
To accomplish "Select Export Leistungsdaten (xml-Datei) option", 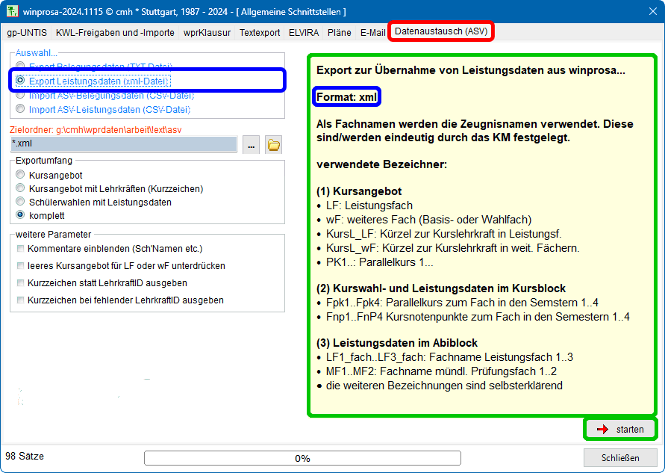I will pos(20,80).
